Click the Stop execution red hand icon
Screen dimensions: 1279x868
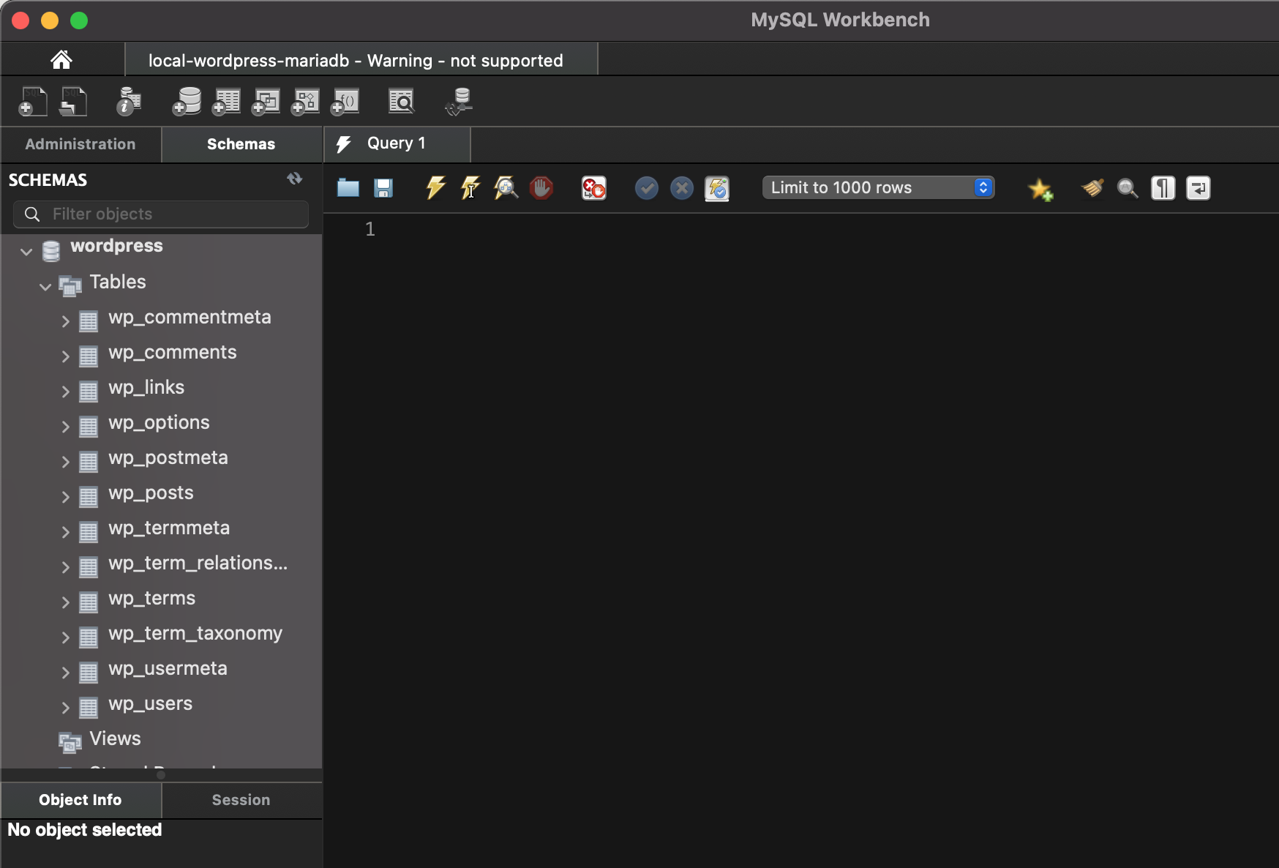pyautogui.click(x=541, y=188)
